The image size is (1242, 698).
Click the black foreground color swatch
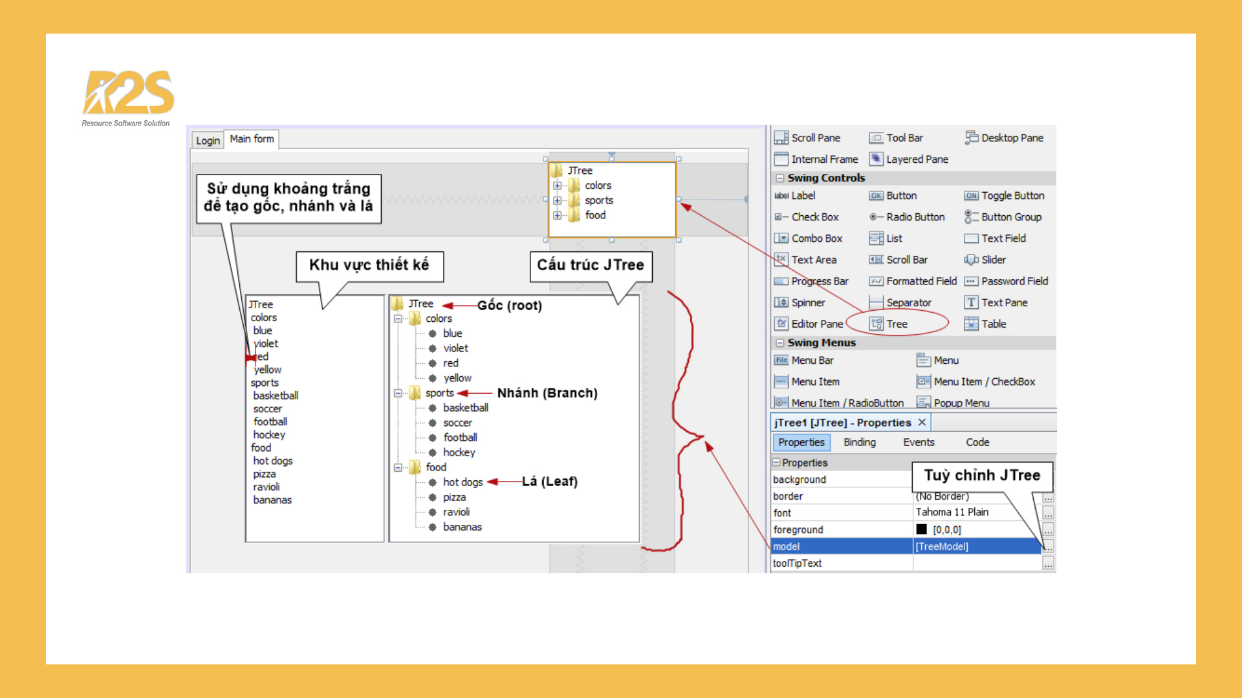coord(921,529)
